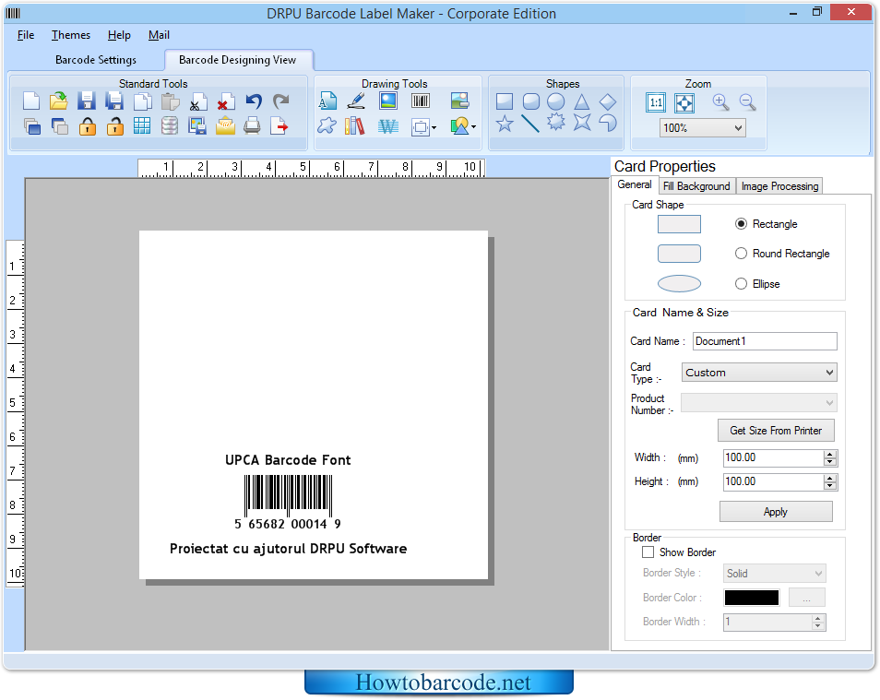
Task: Open the Themes menu
Action: point(71,35)
